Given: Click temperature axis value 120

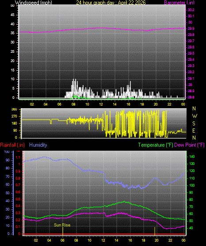Looking at the screenshot, I should pyautogui.click(x=192, y=171).
